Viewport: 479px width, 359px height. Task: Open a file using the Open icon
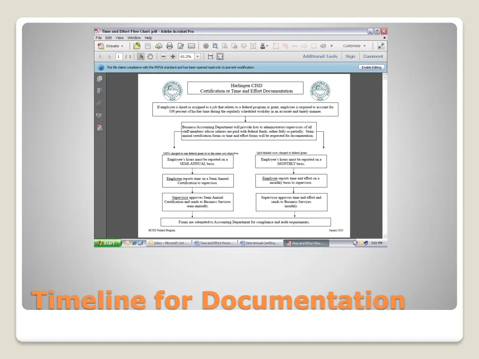click(x=137, y=45)
